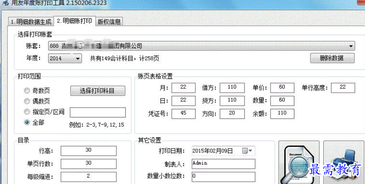Select the 奇数页 radio button
Screen dimensions: 365x184
(x=27, y=90)
